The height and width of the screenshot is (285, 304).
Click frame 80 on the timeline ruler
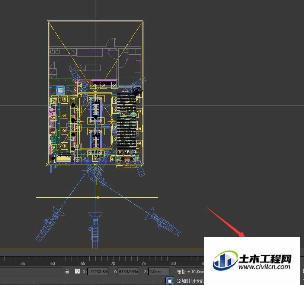[x=173, y=263]
